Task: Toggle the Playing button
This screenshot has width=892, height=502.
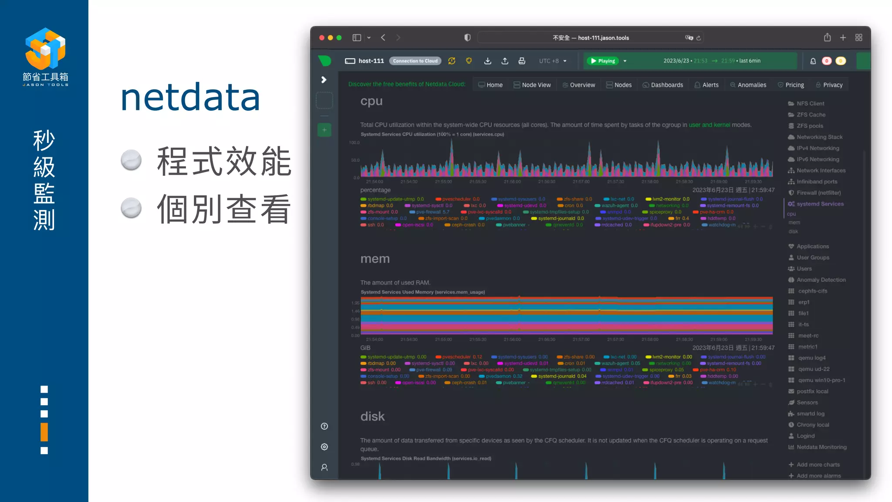Action: 603,61
